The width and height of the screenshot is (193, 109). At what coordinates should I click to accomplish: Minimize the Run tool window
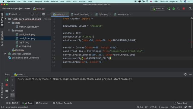click(190, 74)
